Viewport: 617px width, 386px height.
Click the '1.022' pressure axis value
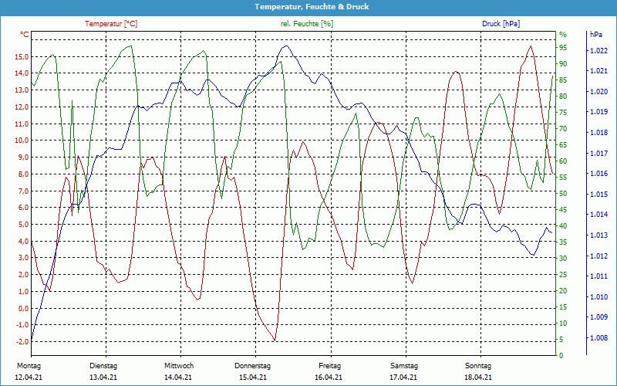[599, 50]
